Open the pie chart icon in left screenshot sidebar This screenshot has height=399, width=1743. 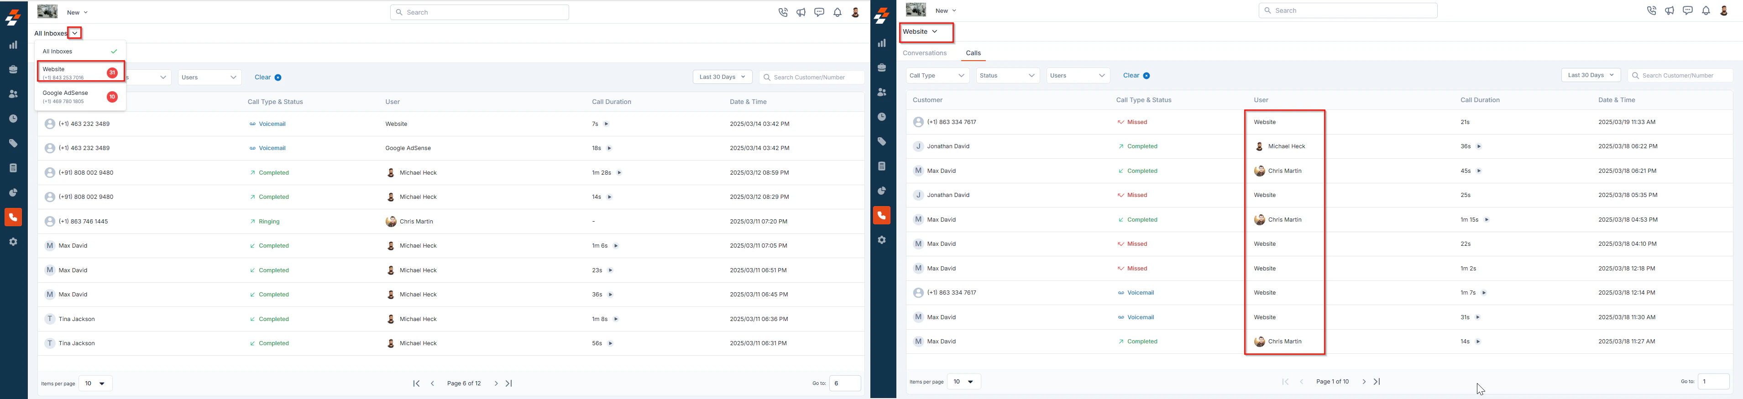pos(13,193)
